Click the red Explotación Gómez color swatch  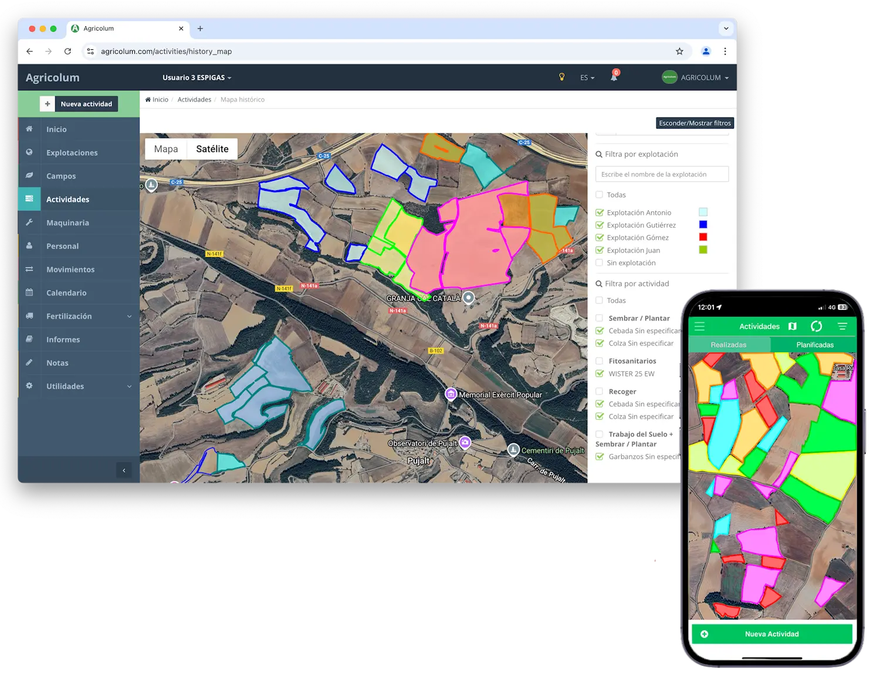pyautogui.click(x=703, y=237)
